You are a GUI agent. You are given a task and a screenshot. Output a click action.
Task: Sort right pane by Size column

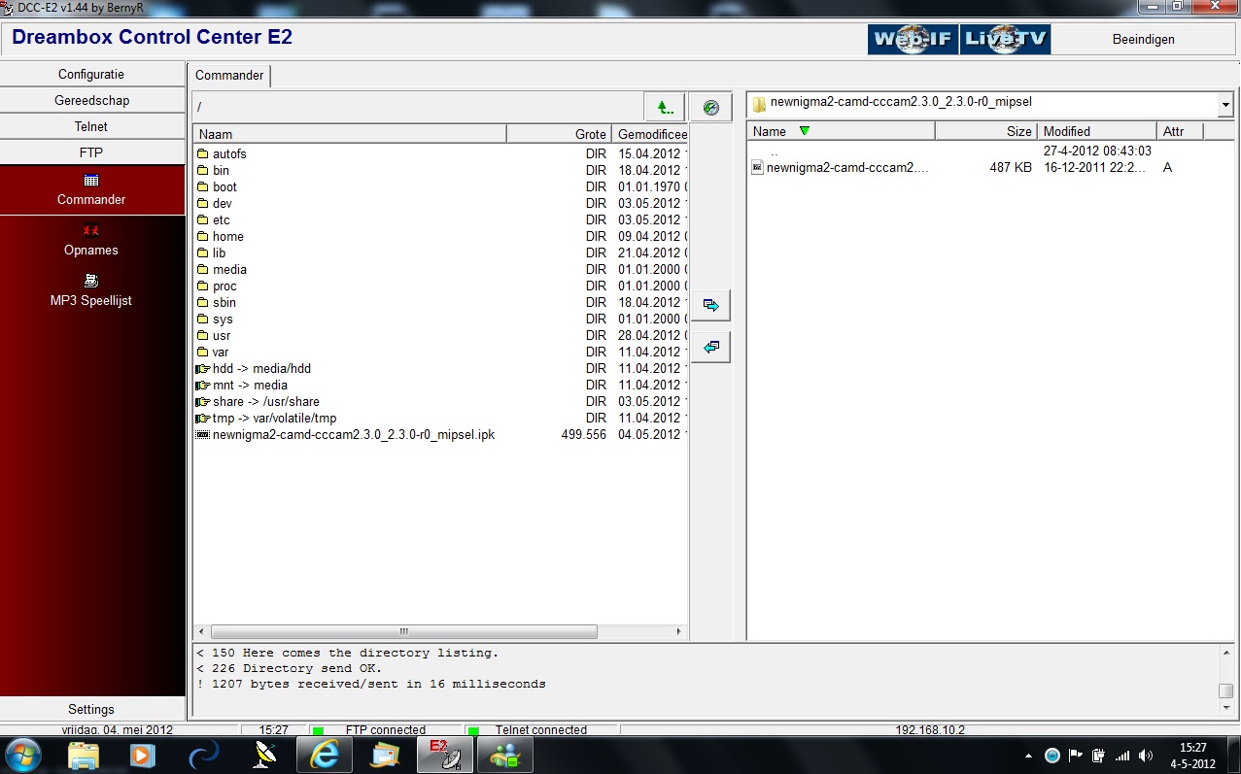click(x=985, y=131)
